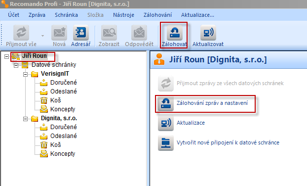Open the dropdown arrow next to Přijmout vše
The image size is (307, 186).
click(42, 36)
